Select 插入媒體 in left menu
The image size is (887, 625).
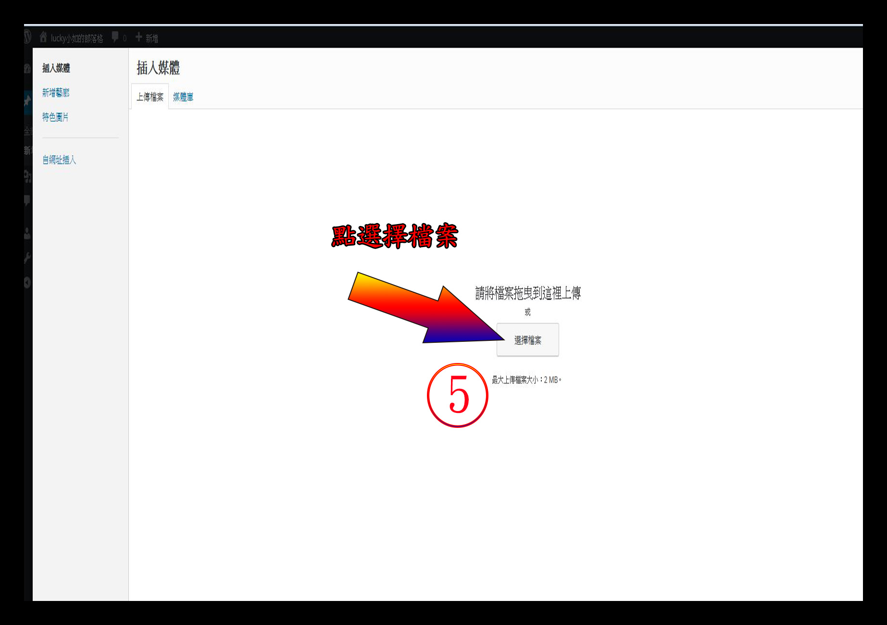pos(56,68)
